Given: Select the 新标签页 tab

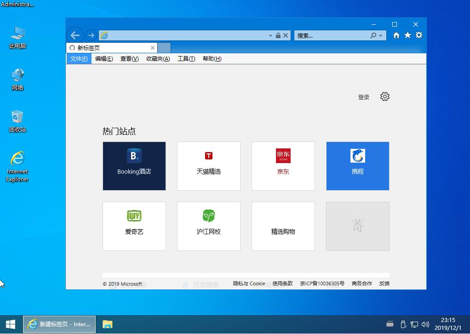Looking at the screenshot, I should point(111,48).
